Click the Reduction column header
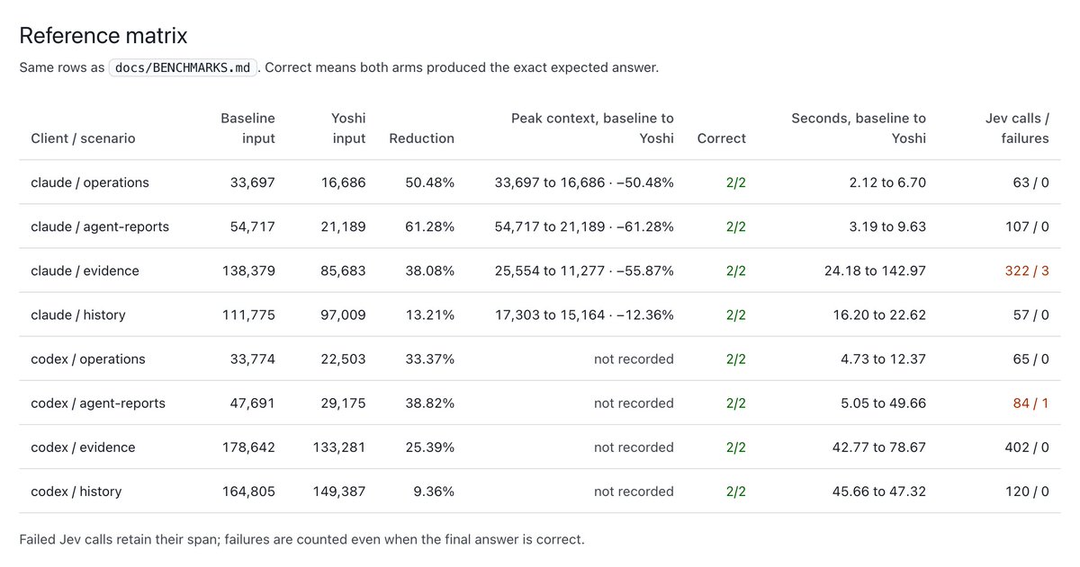Image resolution: width=1080 pixels, height=567 pixels. click(x=421, y=138)
